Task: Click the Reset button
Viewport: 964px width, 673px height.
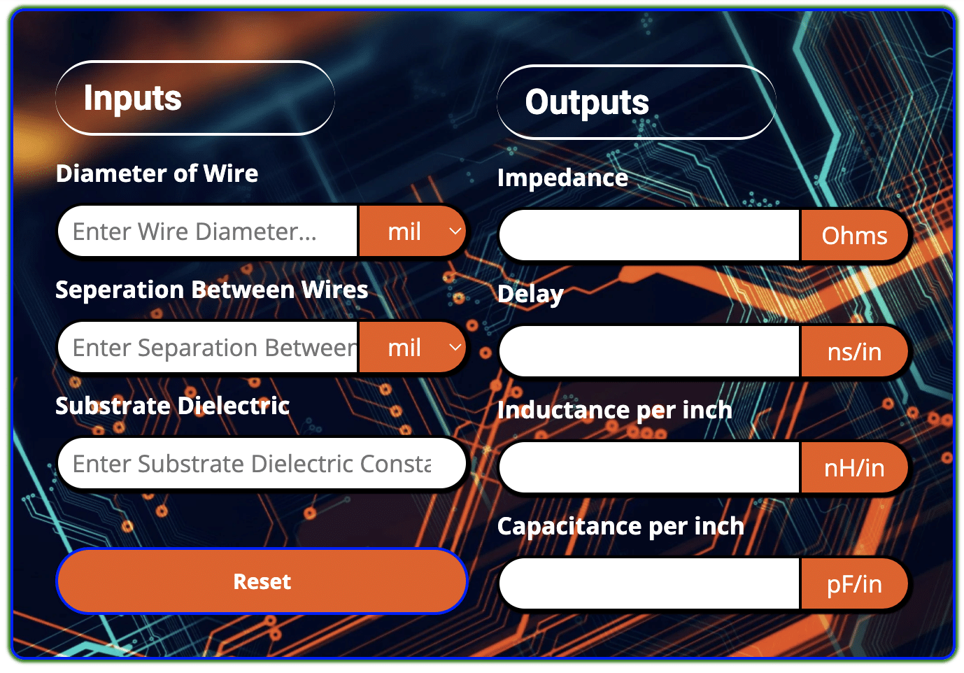Action: pyautogui.click(x=262, y=581)
